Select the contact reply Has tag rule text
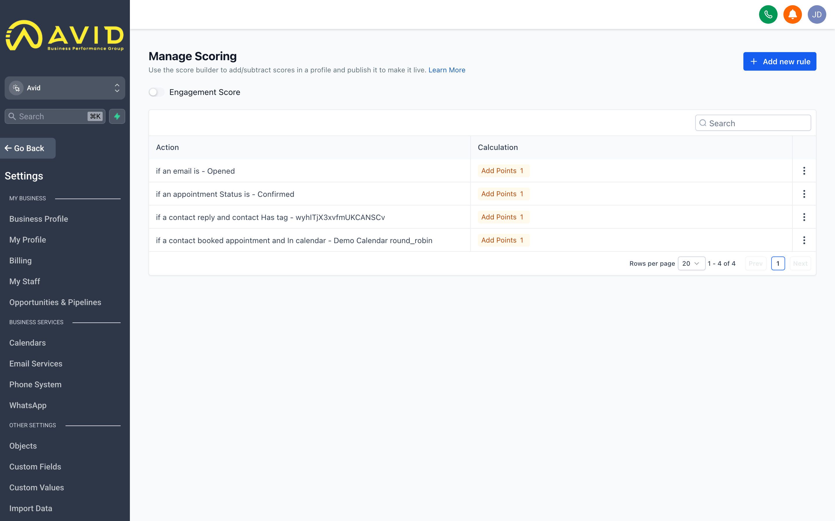Screen dimensions: 835x521 click(271, 217)
